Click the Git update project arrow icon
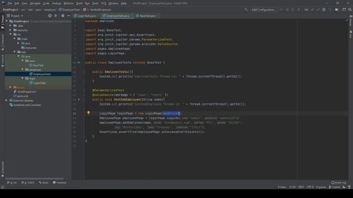 click(312, 10)
